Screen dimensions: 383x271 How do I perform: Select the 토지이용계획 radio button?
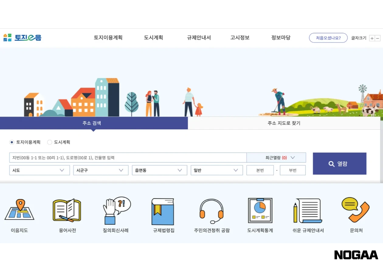tap(12, 142)
